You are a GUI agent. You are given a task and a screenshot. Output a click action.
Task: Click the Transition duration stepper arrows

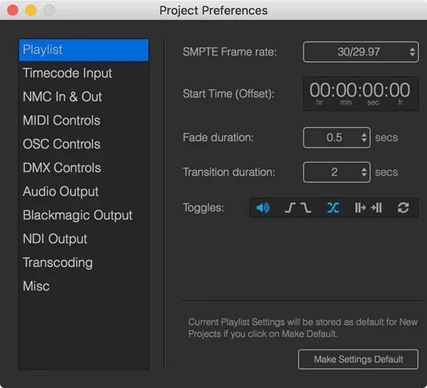[x=364, y=172]
